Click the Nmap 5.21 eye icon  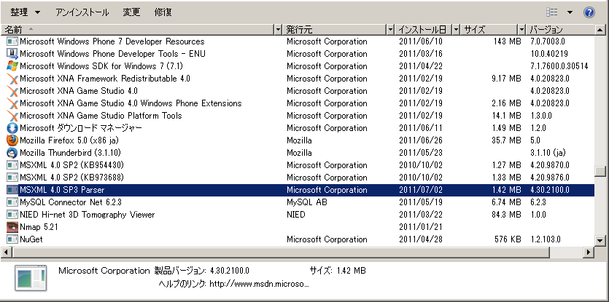coord(12,227)
